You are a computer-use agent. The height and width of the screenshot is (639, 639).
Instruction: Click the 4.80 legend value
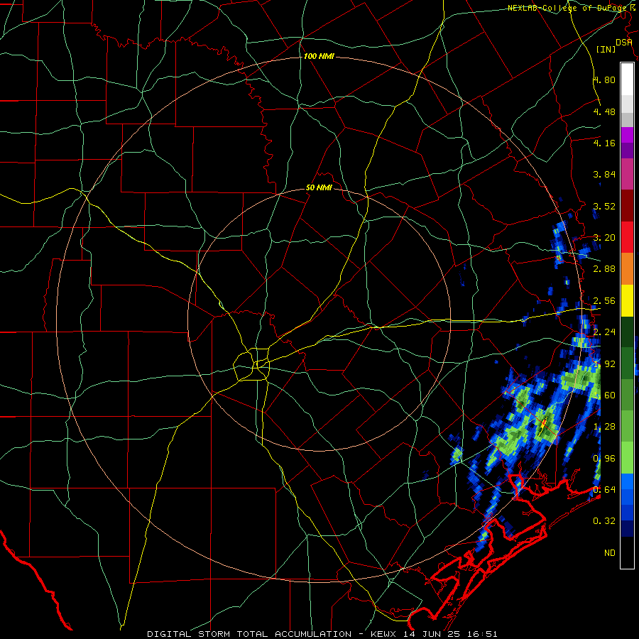tap(604, 80)
